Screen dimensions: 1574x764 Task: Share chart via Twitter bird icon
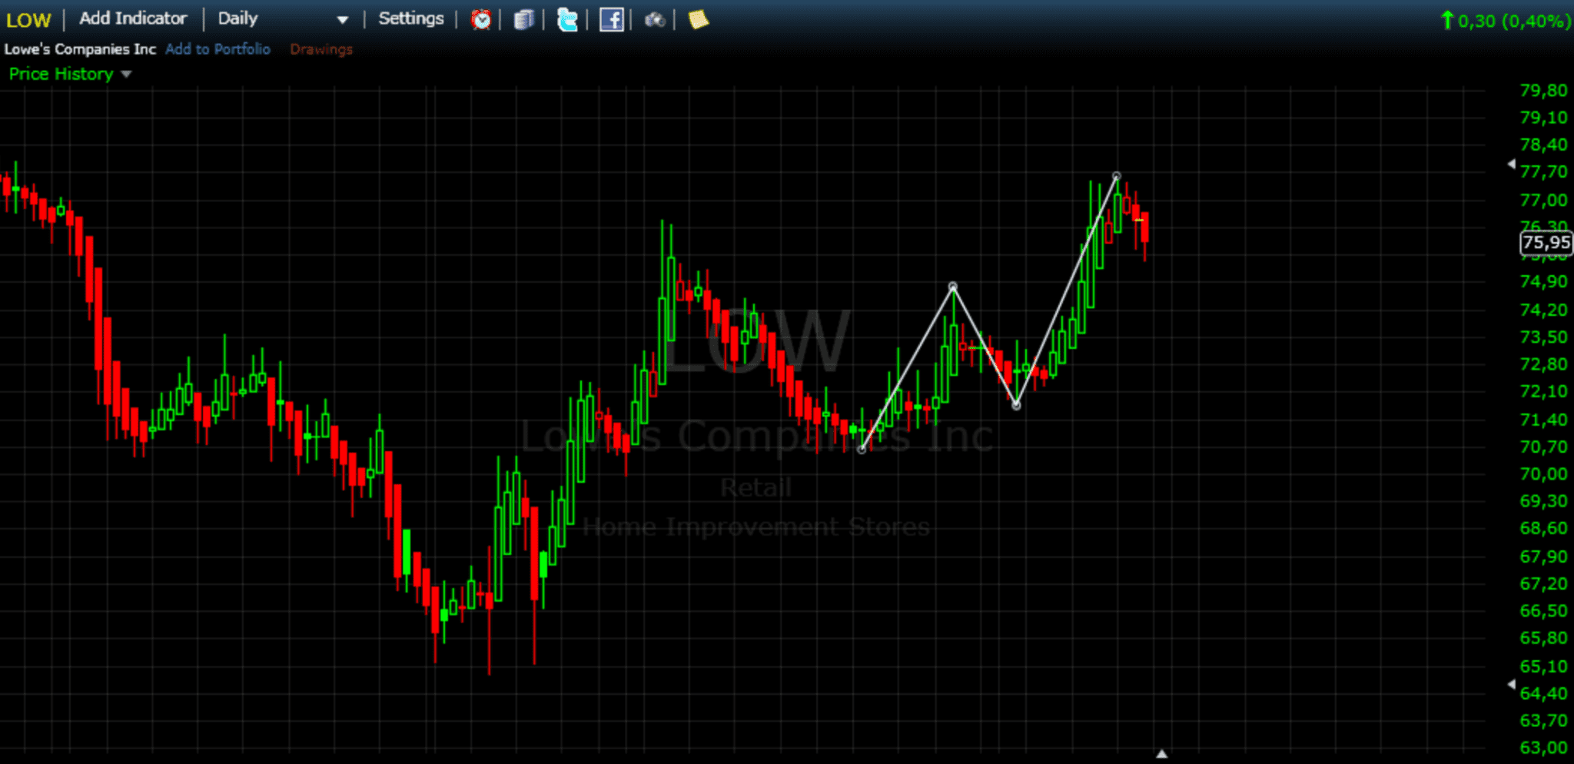pos(567,19)
